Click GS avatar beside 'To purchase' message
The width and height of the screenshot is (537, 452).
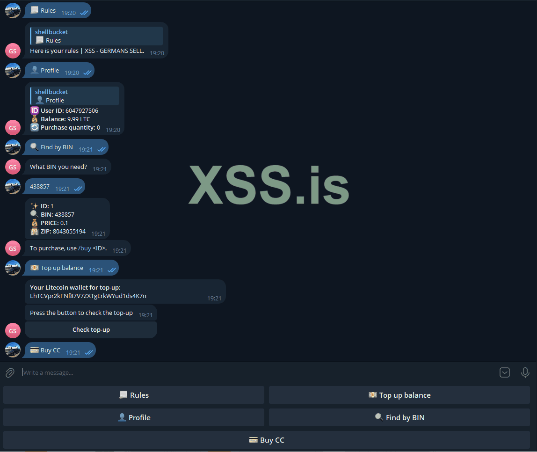click(x=13, y=248)
